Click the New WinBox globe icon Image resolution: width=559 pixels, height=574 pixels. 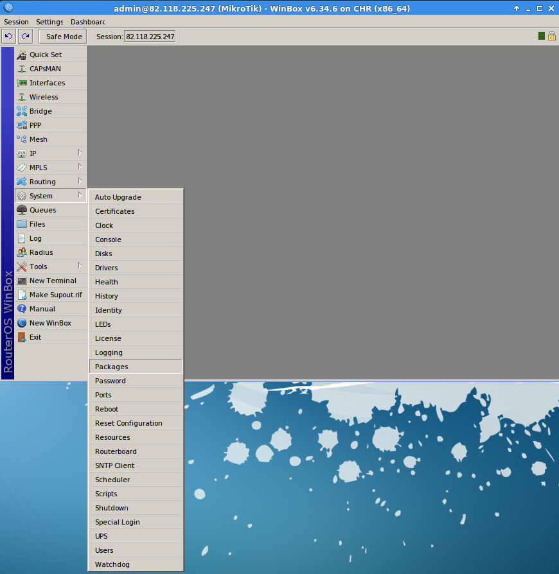click(22, 323)
